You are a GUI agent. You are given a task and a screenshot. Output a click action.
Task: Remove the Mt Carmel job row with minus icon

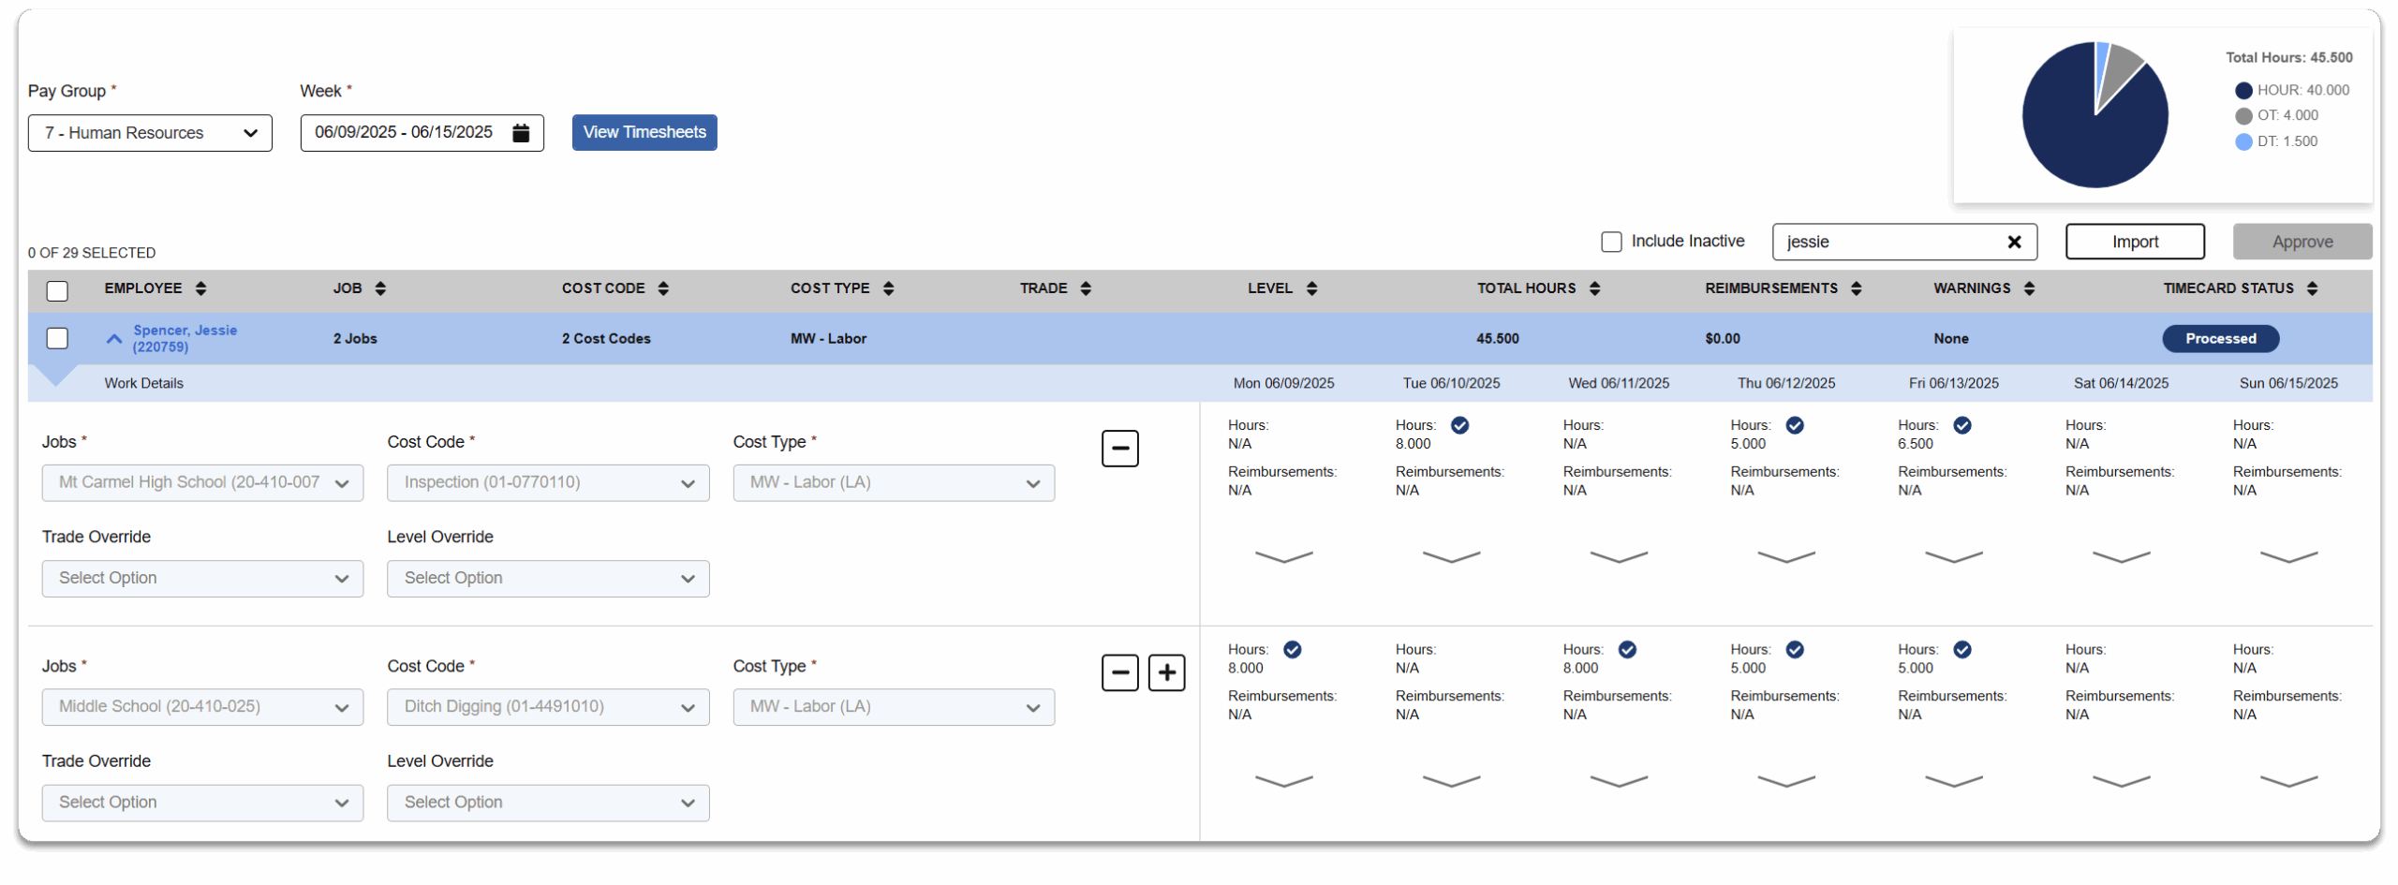pos(1120,449)
